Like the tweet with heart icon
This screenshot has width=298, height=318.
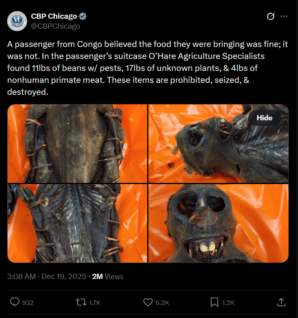click(x=148, y=302)
